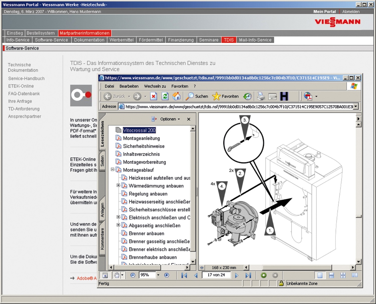This screenshot has height=304, width=376.
Task: Switch to the Anlagen side tab
Action: coord(102,210)
